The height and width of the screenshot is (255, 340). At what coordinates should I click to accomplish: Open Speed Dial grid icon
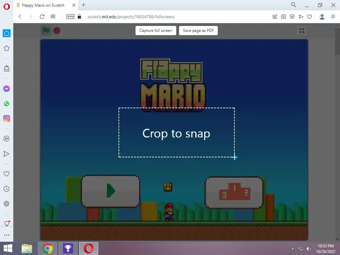[53, 17]
